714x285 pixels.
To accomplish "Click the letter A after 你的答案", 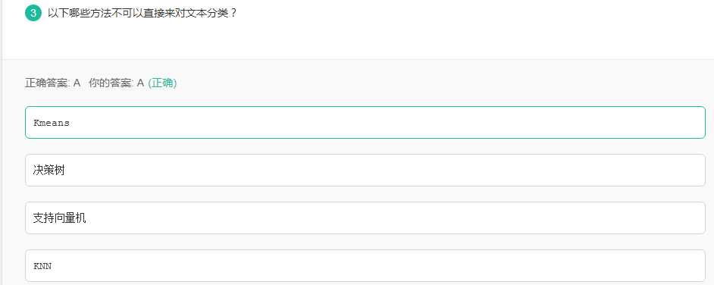I will pos(140,83).
